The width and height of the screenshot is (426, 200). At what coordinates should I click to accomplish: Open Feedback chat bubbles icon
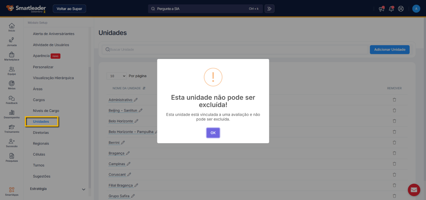pos(12,100)
